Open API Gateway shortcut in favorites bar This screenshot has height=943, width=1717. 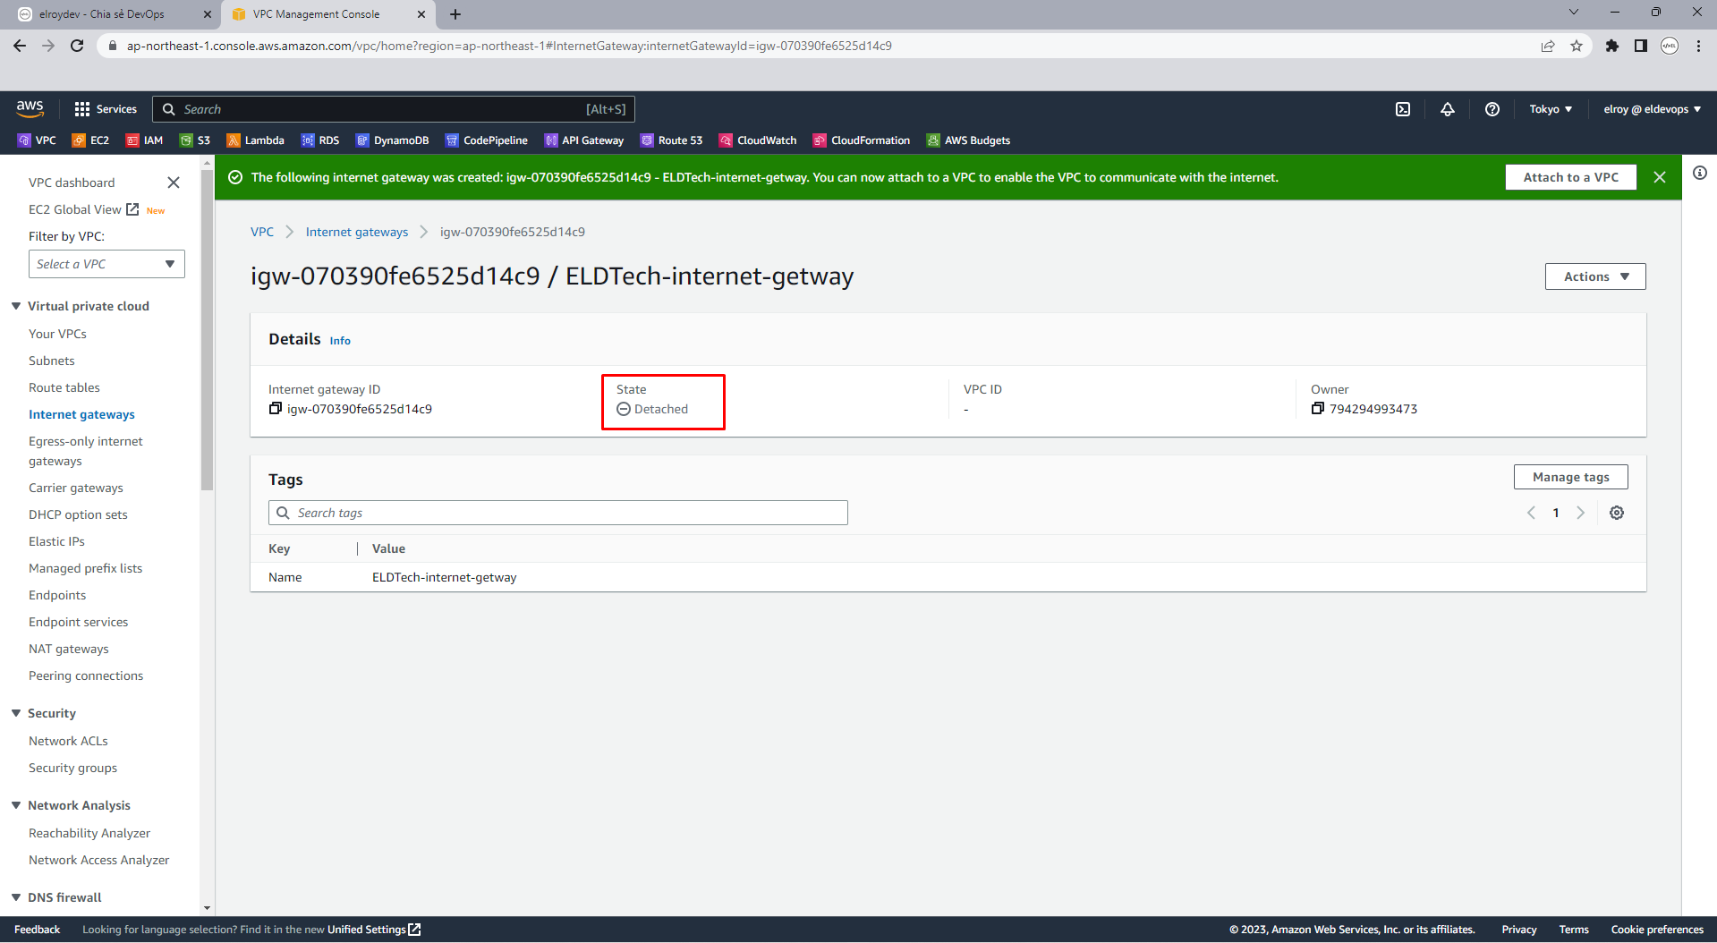[x=584, y=140]
